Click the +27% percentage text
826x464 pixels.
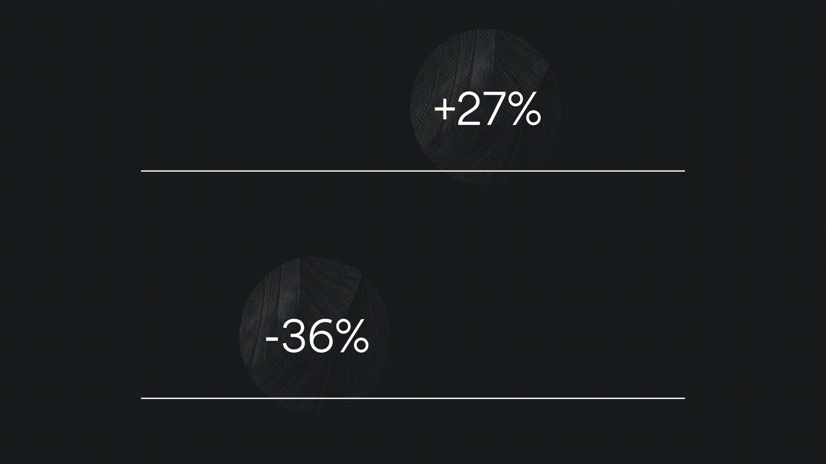pos(487,110)
